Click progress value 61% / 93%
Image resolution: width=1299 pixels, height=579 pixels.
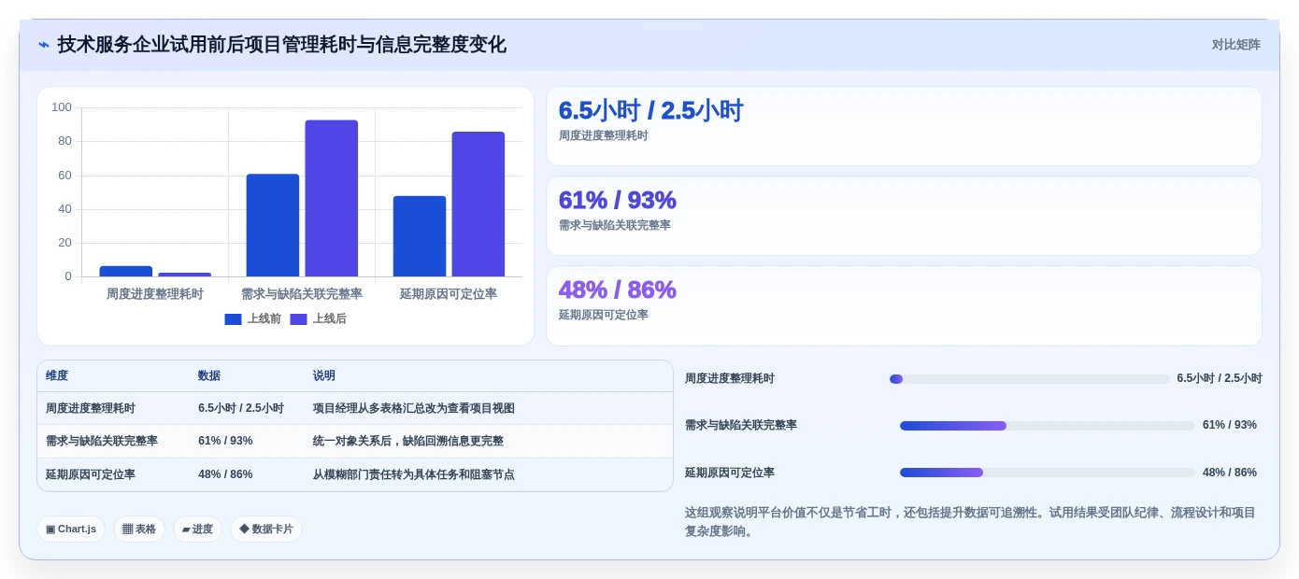coord(1230,425)
